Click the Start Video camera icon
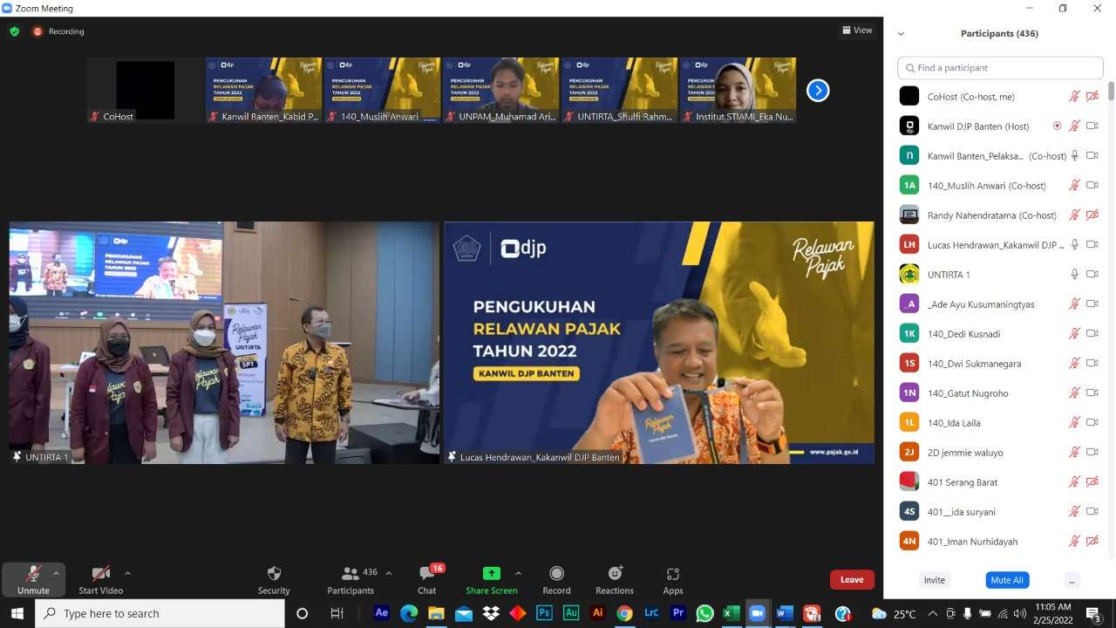 coord(101,573)
